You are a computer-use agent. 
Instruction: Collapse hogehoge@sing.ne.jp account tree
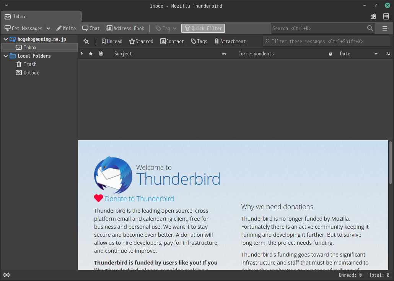tap(5, 39)
